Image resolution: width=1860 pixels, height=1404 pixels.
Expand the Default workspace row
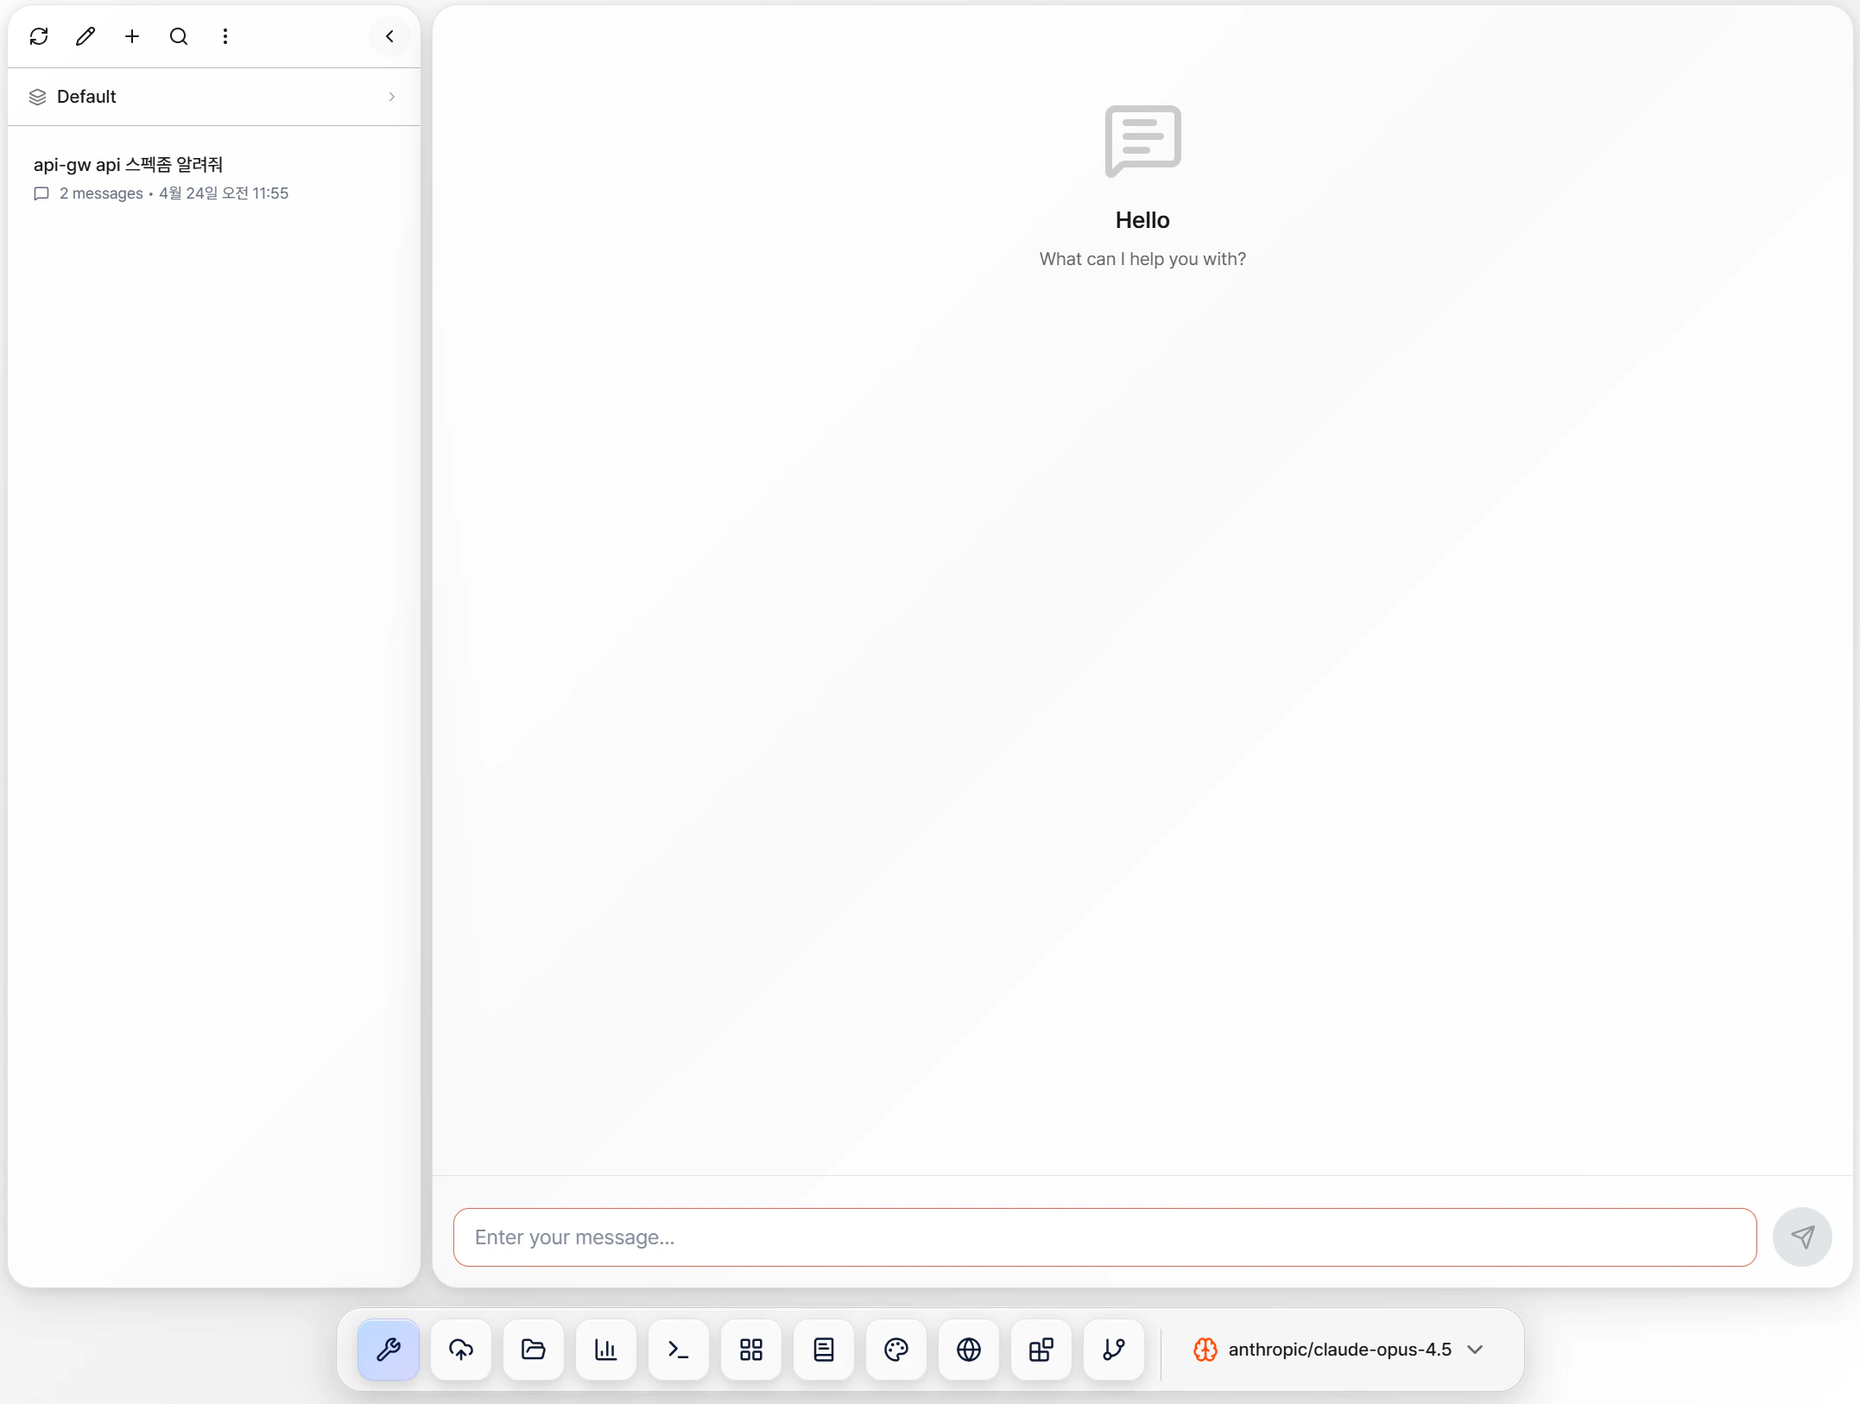pos(213,97)
